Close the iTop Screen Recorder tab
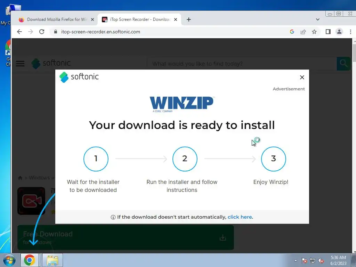Viewport: 356px width, 267px height. tap(176, 19)
